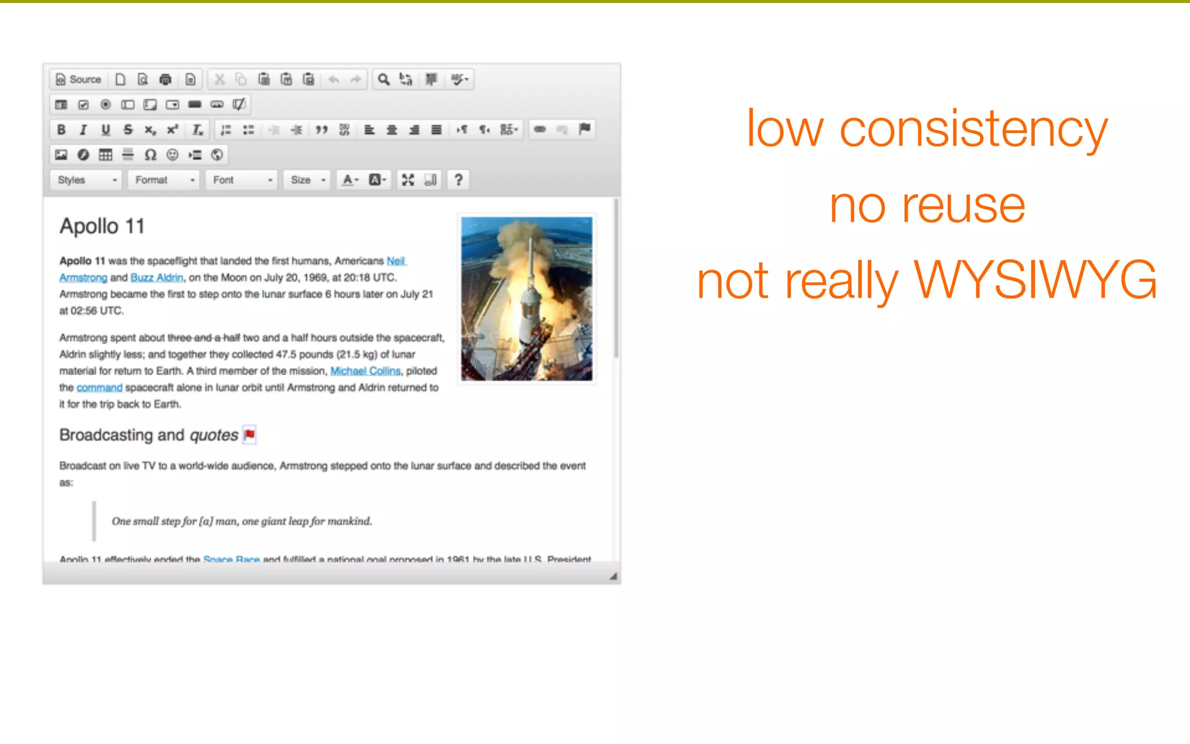Screen dimensions: 1190x744
Task: Create a New Page document
Action: click(120, 79)
